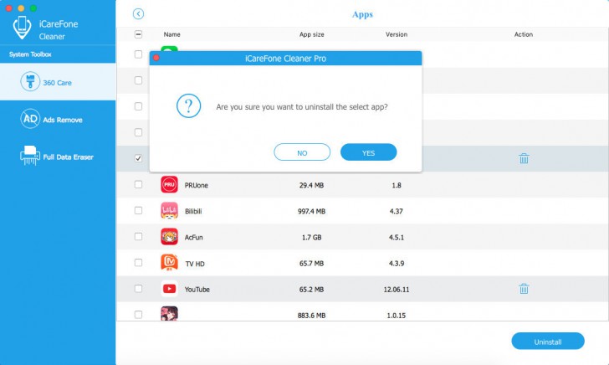Uncheck the checked row checkbox
This screenshot has width=609, height=365.
pos(138,158)
